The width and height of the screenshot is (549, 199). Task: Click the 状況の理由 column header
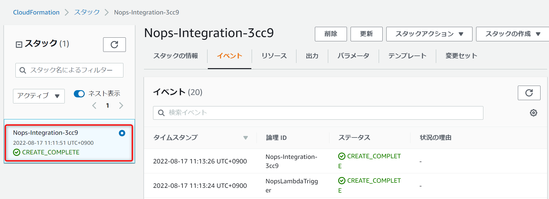point(436,138)
